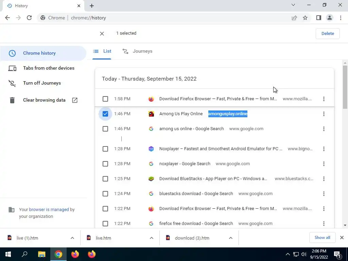Switch to the List tab
The image size is (348, 261).
coord(102,51)
